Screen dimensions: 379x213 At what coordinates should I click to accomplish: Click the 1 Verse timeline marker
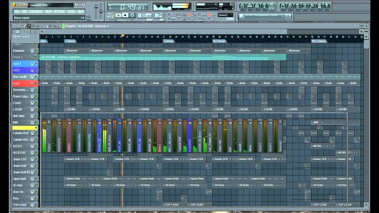pyautogui.click(x=70, y=41)
